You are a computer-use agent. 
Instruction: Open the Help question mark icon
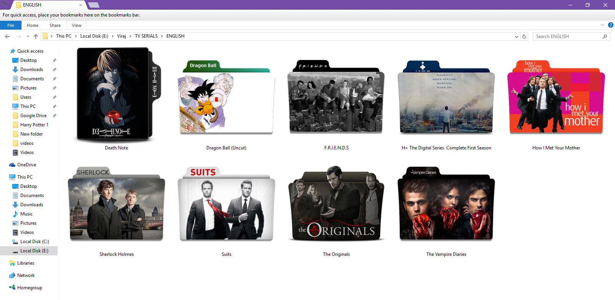click(x=610, y=25)
